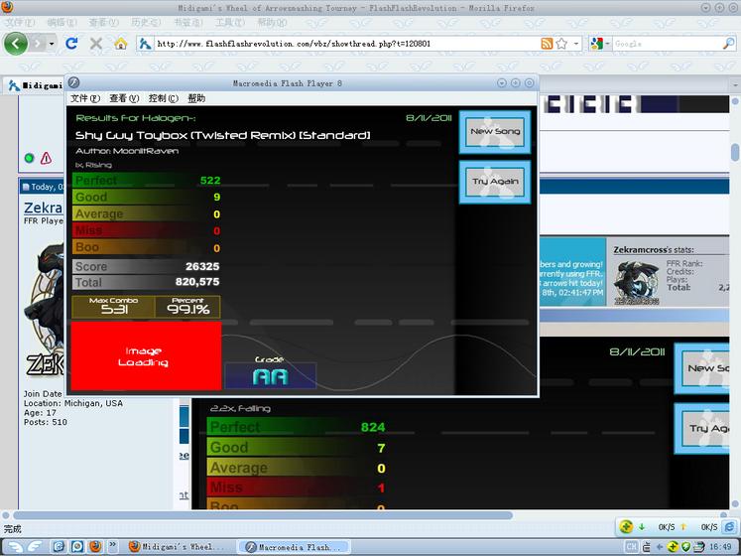This screenshot has height=556, width=741.
Task: Open the Google search engine selector dropdown
Action: [600, 44]
